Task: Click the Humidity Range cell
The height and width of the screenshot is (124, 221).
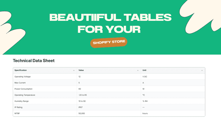Action: 45,101
